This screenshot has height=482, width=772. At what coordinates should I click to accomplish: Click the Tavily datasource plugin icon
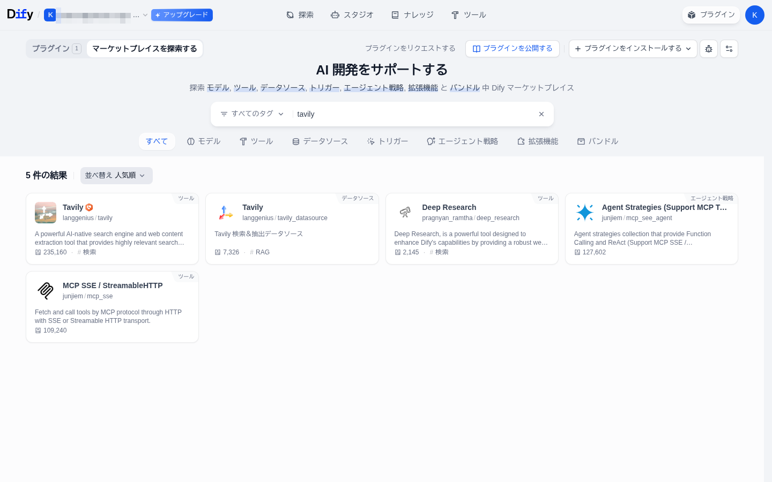225,213
